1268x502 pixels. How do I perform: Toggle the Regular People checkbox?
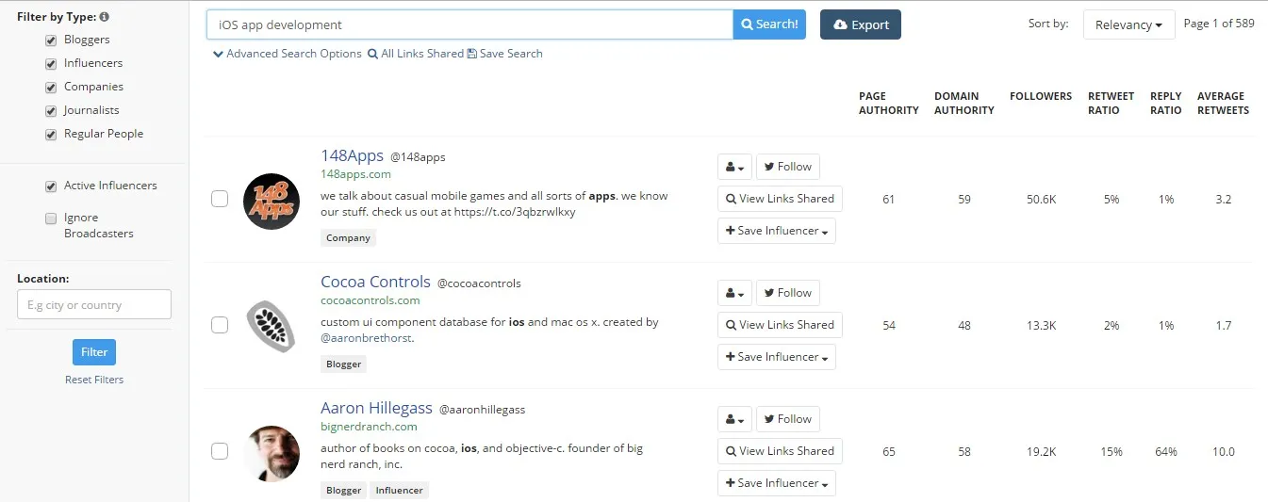51,135
